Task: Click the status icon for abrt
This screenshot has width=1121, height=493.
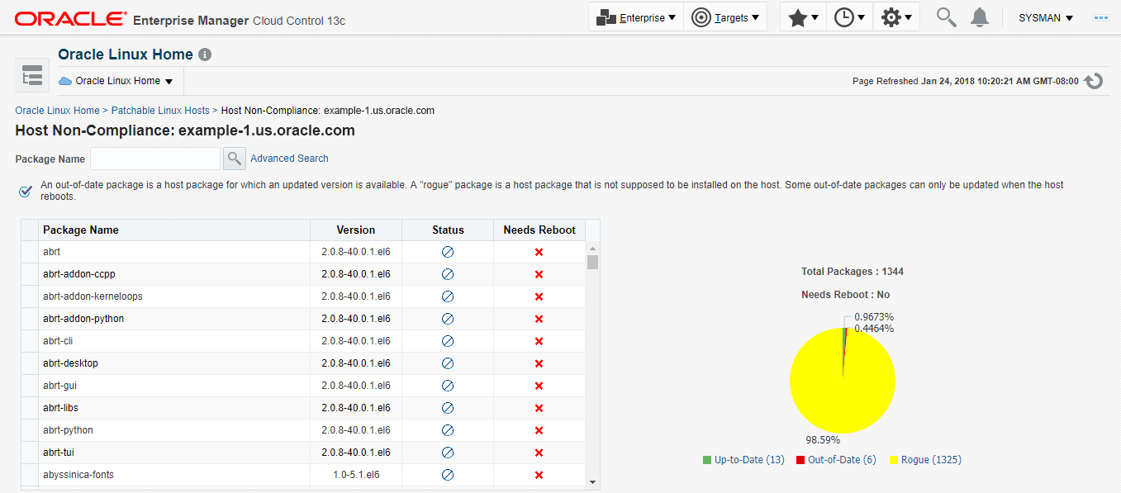Action: (448, 252)
